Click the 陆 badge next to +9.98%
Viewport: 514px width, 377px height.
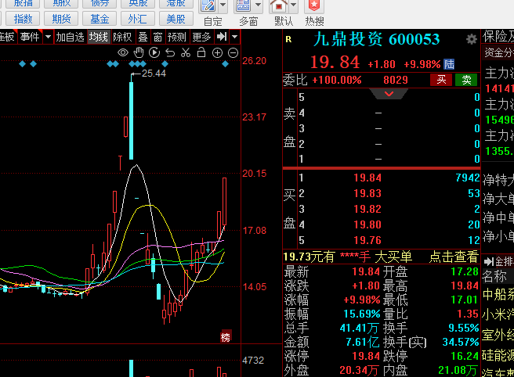click(449, 64)
